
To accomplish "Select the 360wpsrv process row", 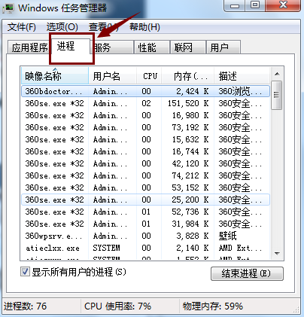I will click(x=145, y=236).
